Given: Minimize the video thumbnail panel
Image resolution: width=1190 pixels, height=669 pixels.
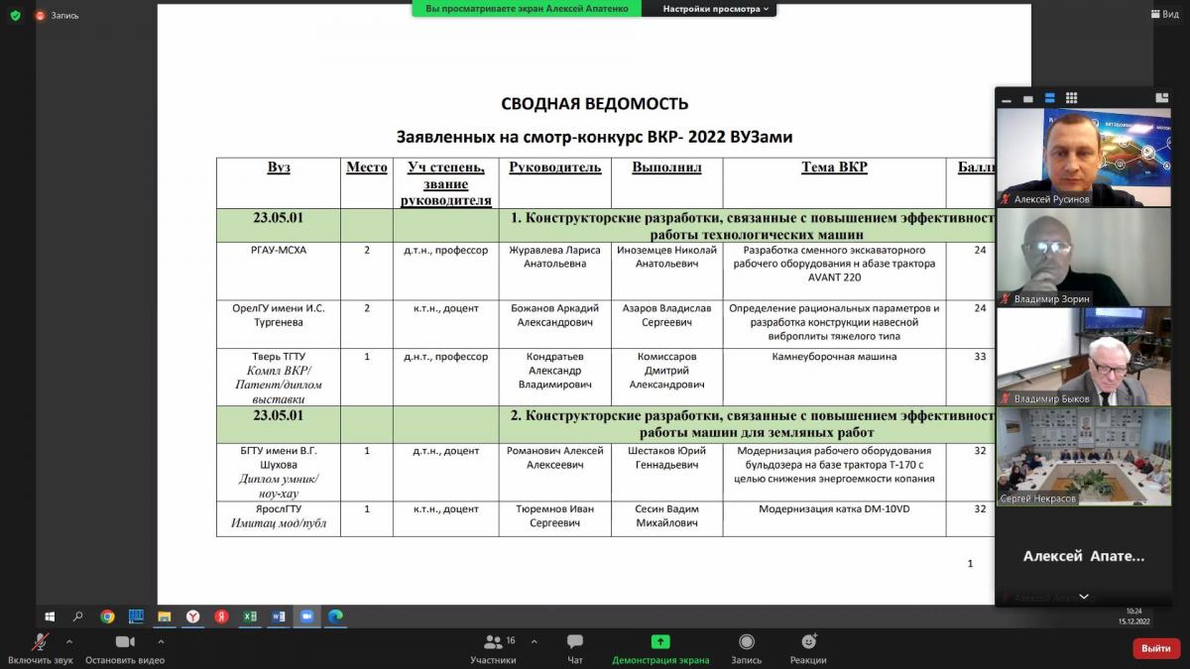Looking at the screenshot, I should pos(1007,98).
